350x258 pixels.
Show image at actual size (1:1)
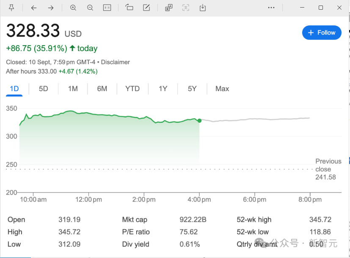coord(107,8)
